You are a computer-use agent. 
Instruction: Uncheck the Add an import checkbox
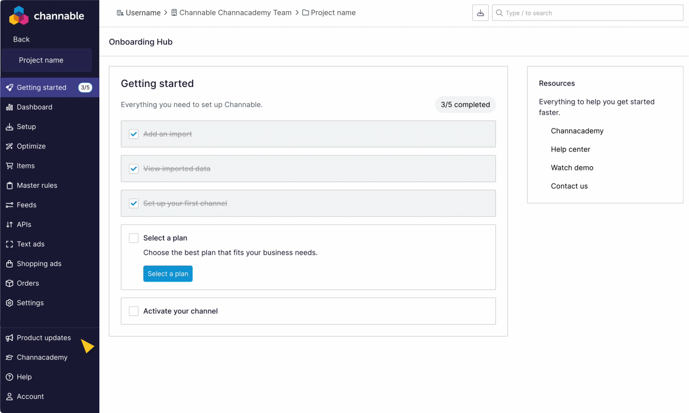[x=134, y=134]
